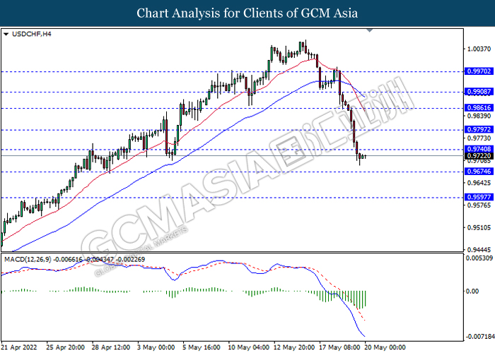The height and width of the screenshot is (353, 495).
Task: Click the MACD scale value -0.007184
Action: (480, 337)
